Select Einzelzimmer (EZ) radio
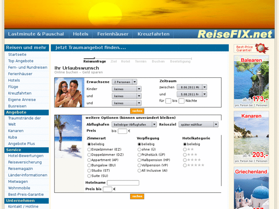This screenshot has width=279, height=209. pos(89,150)
